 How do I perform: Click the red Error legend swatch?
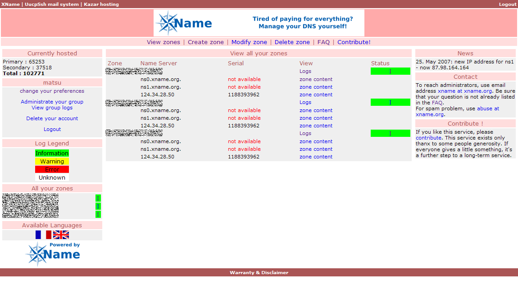(52, 169)
